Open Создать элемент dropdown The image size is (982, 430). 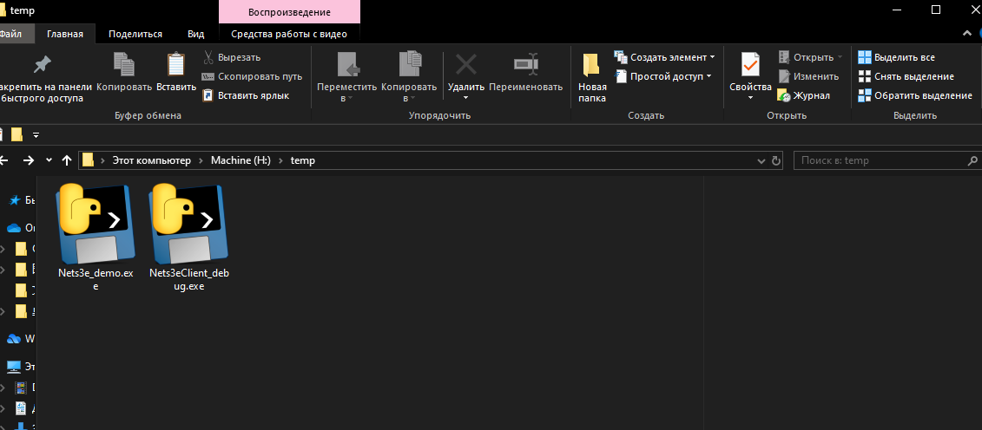[x=664, y=57]
